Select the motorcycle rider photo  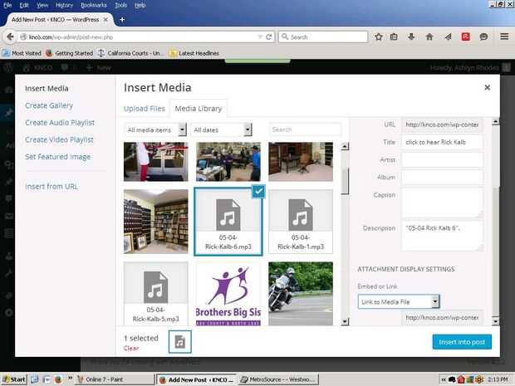301,293
